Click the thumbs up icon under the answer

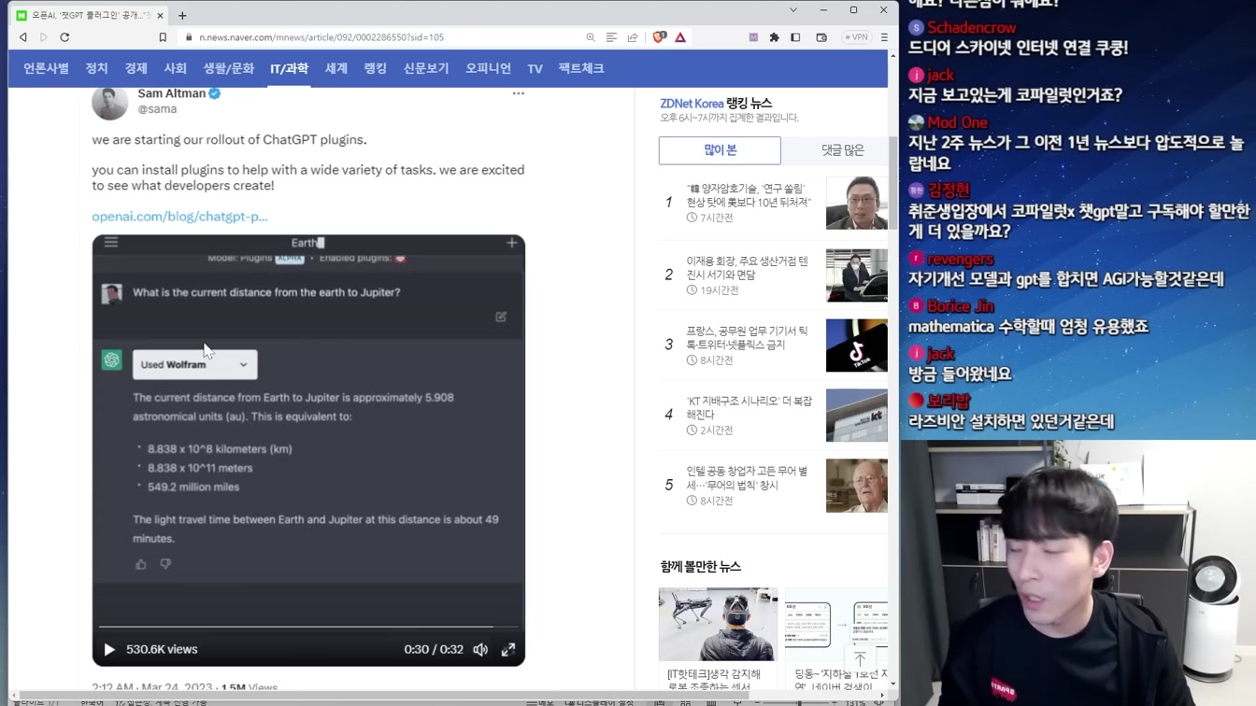pyautogui.click(x=141, y=564)
